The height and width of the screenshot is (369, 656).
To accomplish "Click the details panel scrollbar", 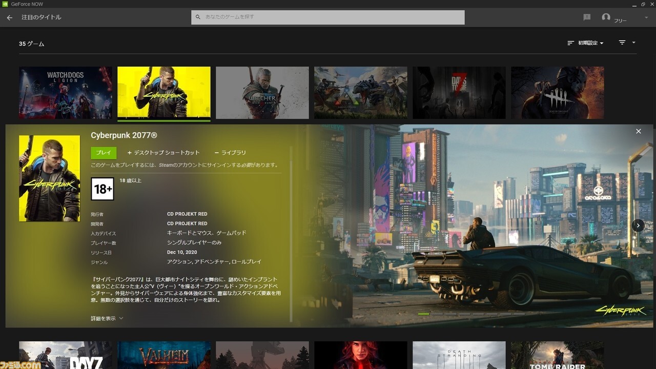I will [x=291, y=233].
